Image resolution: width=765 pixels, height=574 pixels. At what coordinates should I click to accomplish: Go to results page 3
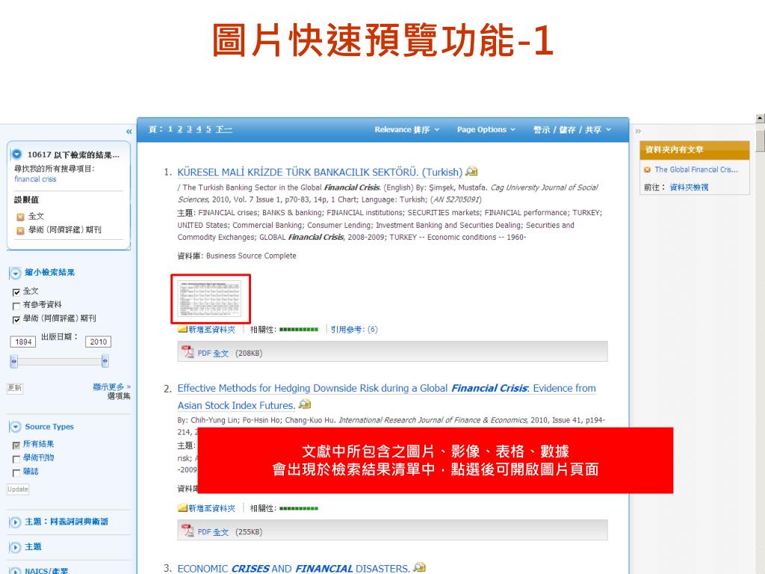click(189, 129)
